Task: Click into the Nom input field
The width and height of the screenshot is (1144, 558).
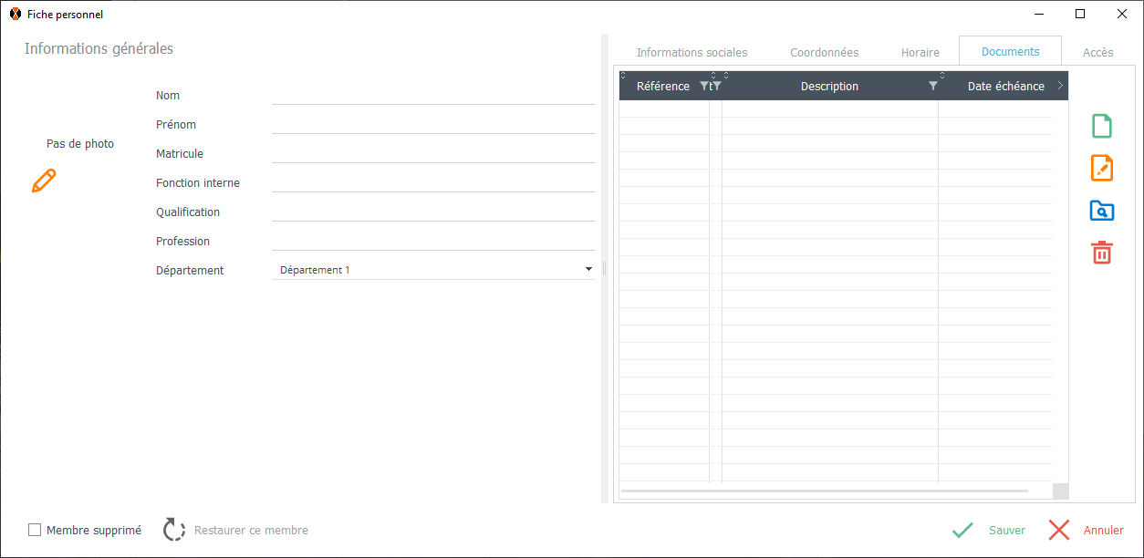Action: [433, 95]
